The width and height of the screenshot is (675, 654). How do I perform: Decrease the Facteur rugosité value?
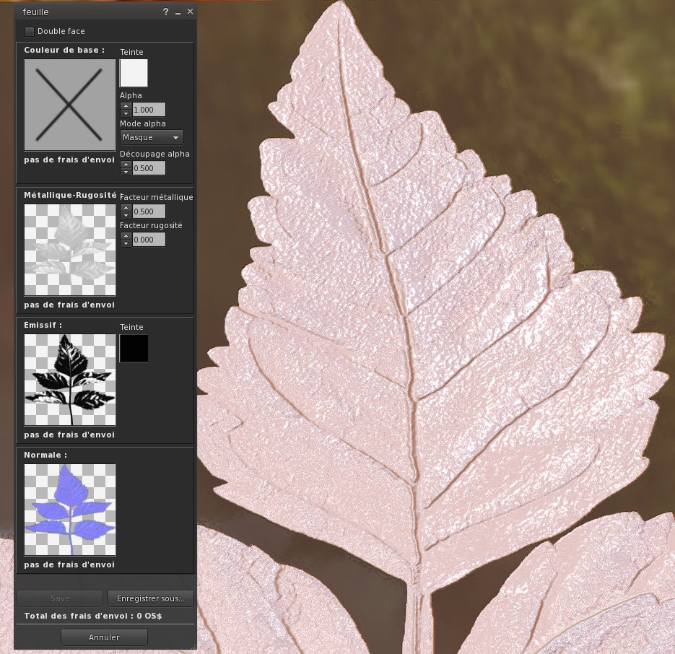(x=126, y=243)
